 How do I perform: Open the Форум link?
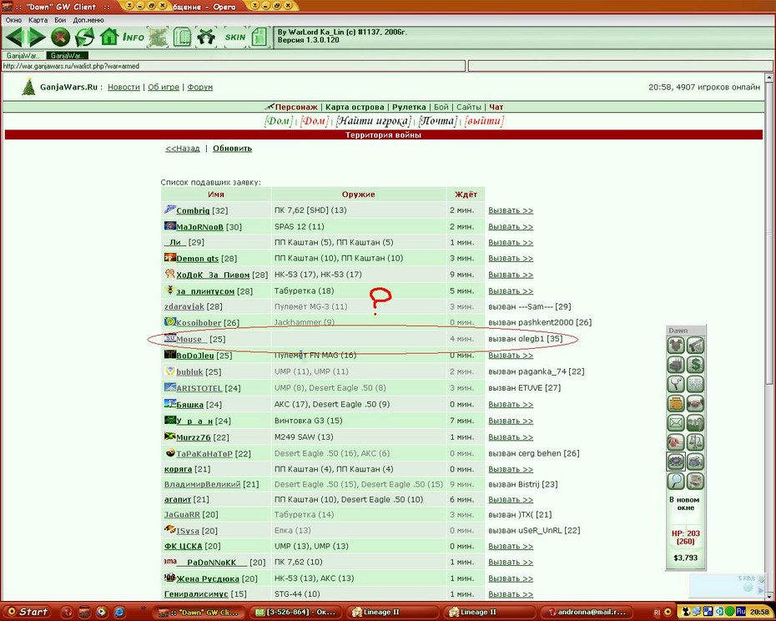pyautogui.click(x=200, y=87)
